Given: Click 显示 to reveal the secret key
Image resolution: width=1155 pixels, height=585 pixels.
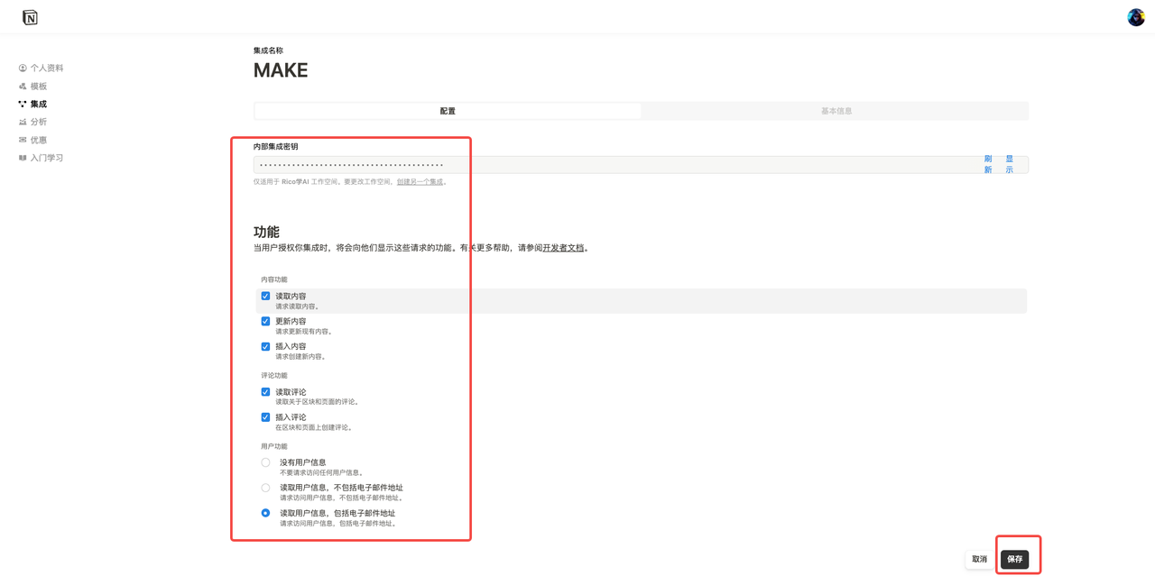Looking at the screenshot, I should tap(1009, 164).
